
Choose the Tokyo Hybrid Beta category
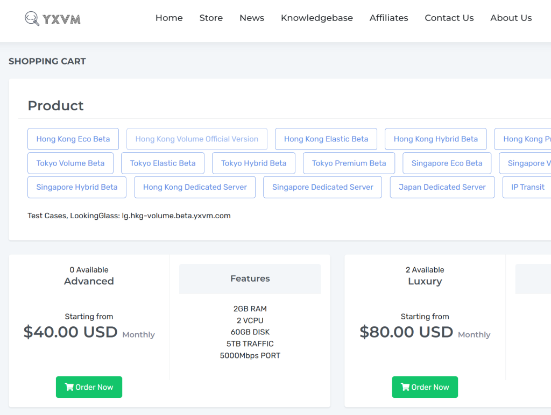254,163
